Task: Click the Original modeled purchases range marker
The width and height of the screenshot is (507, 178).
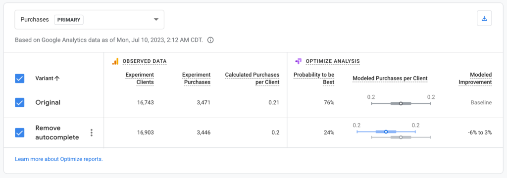Action: pyautogui.click(x=401, y=103)
